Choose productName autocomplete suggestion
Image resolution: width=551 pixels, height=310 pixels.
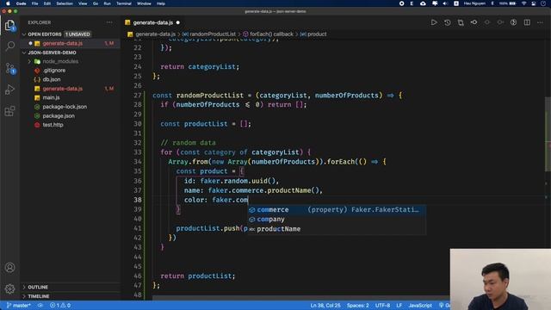(x=337, y=229)
